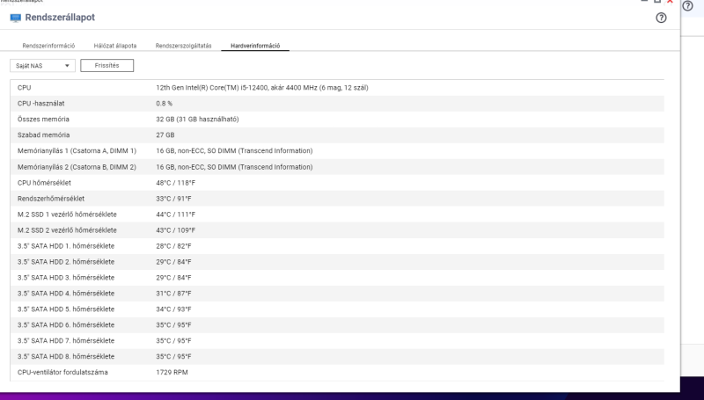Click the Rendszerhőmérséklet label

tap(51, 198)
